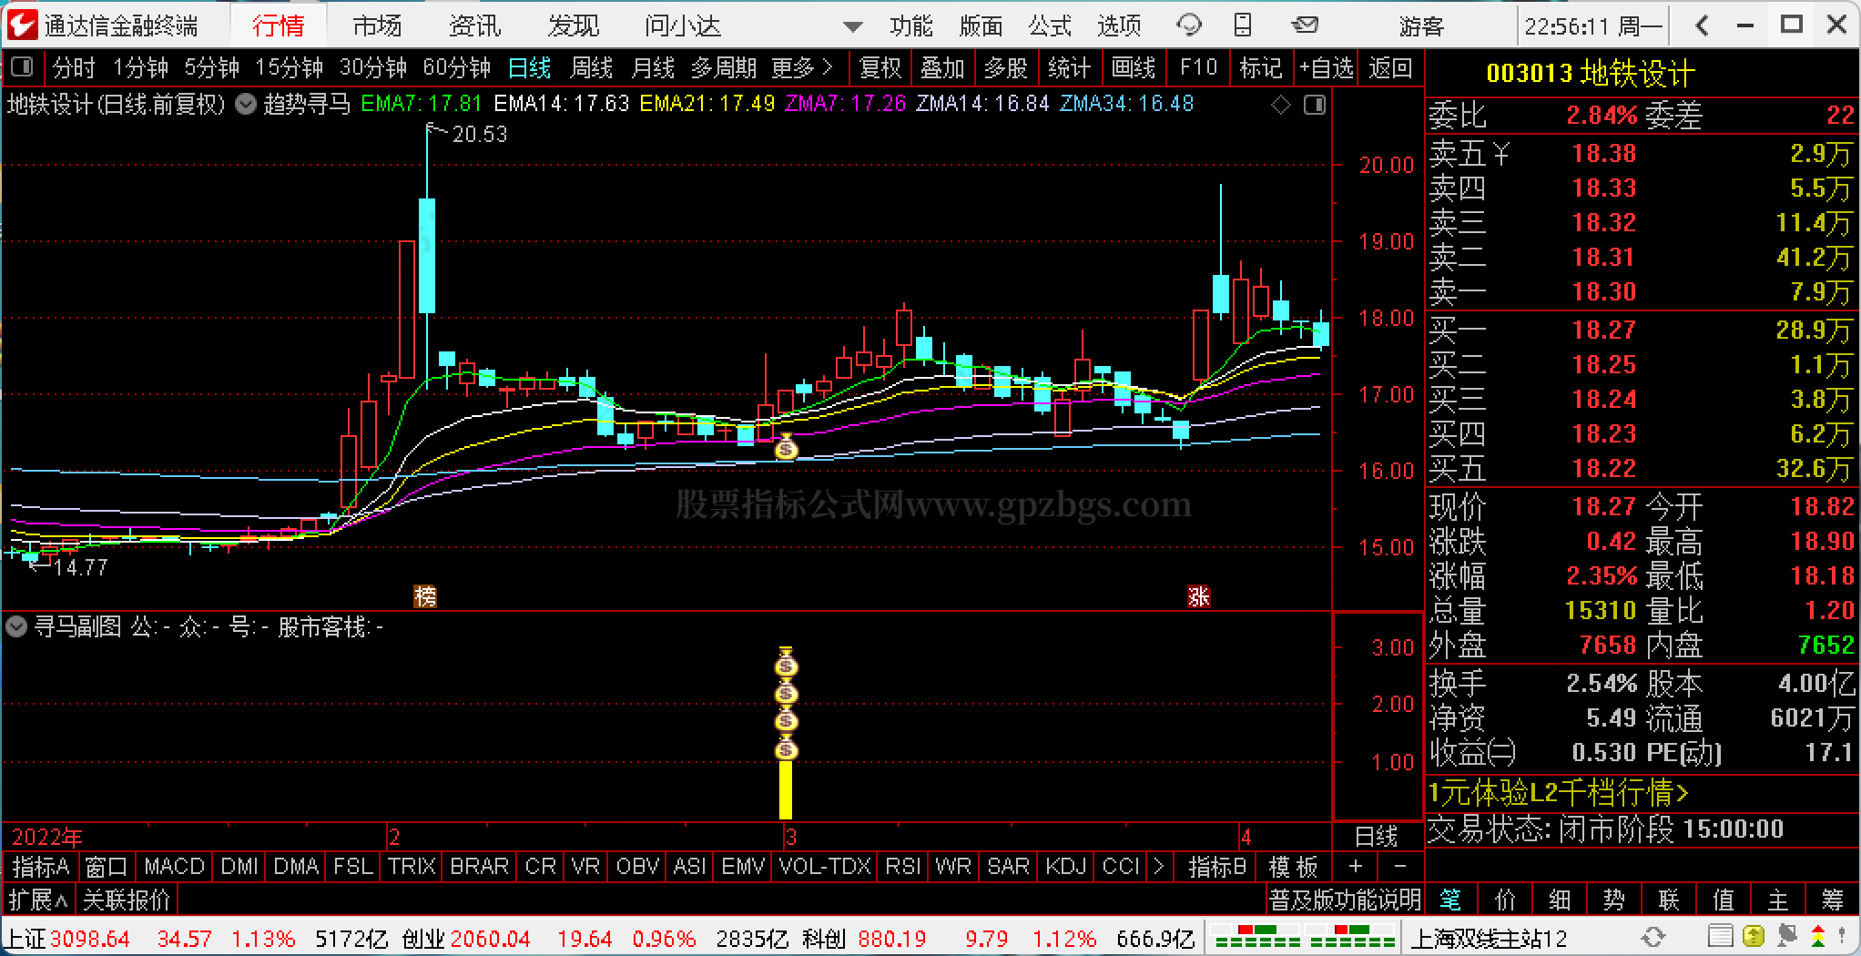Open the list window icon in status bar
Image resolution: width=1861 pixels, height=956 pixels.
tap(1720, 937)
